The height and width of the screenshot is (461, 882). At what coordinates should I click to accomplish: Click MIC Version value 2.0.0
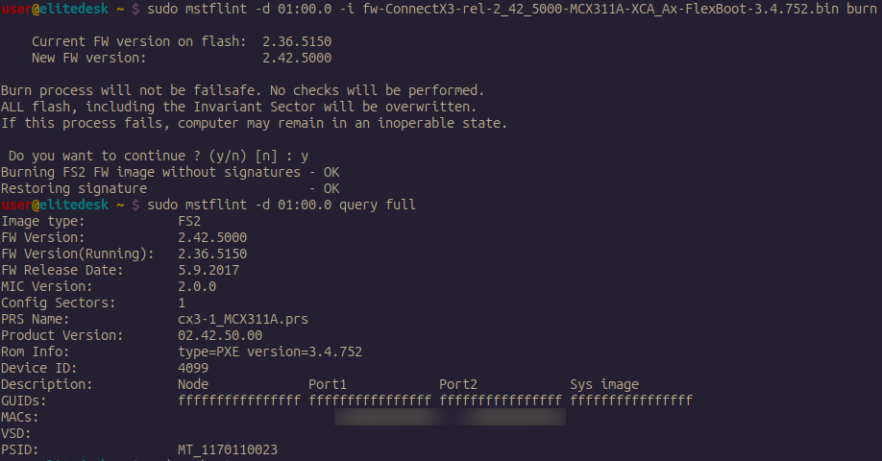[x=197, y=286]
